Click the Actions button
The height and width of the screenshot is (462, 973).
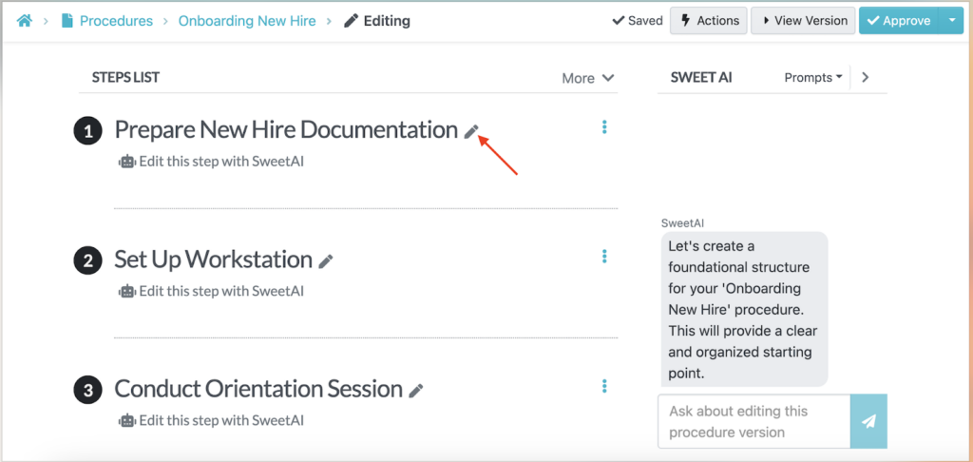(x=708, y=20)
